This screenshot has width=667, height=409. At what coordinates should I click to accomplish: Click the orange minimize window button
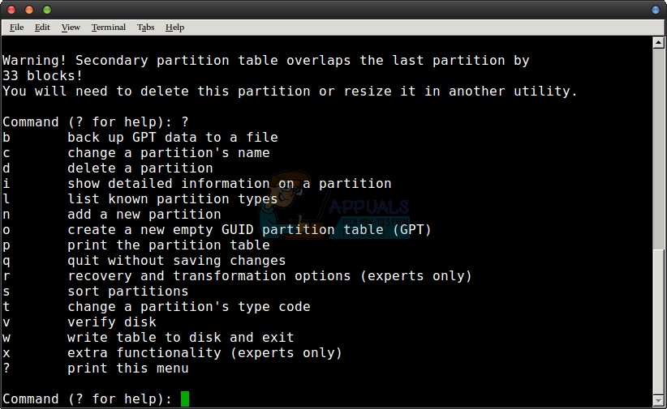(x=29, y=10)
